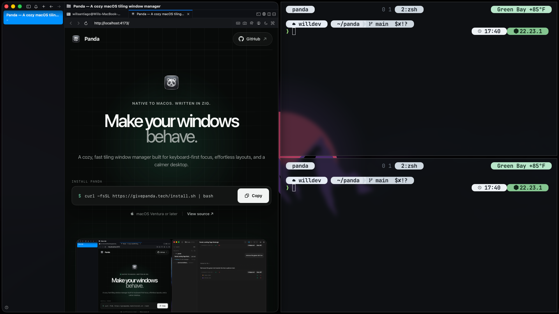Click the Panda logo in page header
Viewport: 559px width, 314px height.
point(76,39)
